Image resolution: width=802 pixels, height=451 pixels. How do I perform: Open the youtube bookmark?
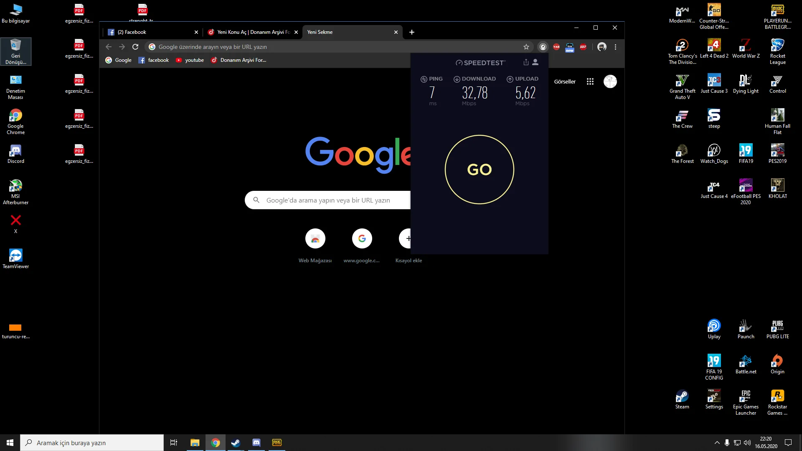coord(190,60)
